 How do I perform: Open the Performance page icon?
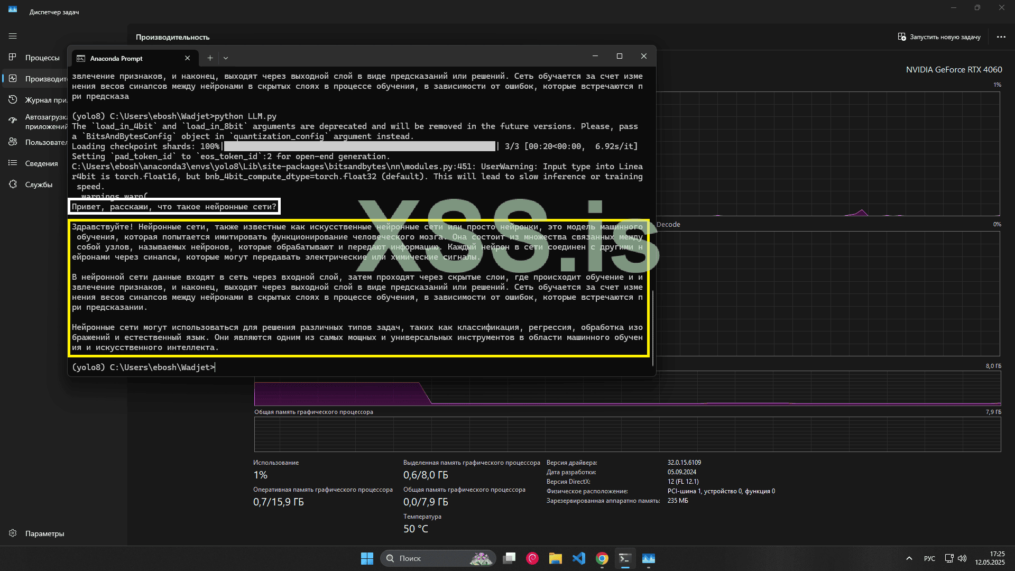13,78
